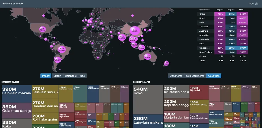
Task: Click China row in countries table
Action: pos(223,14)
